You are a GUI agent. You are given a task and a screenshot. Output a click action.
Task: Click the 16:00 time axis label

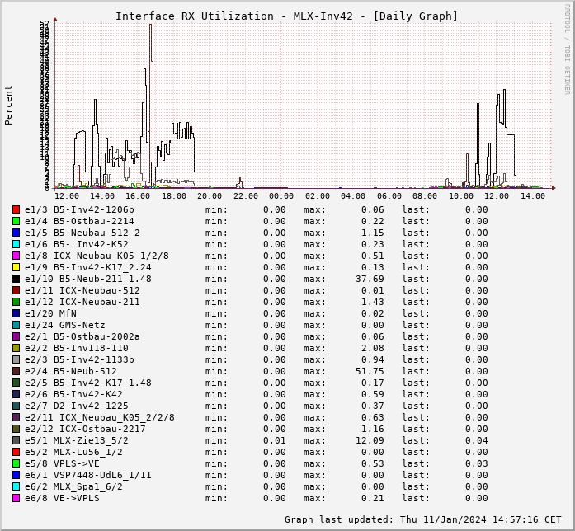[138, 196]
